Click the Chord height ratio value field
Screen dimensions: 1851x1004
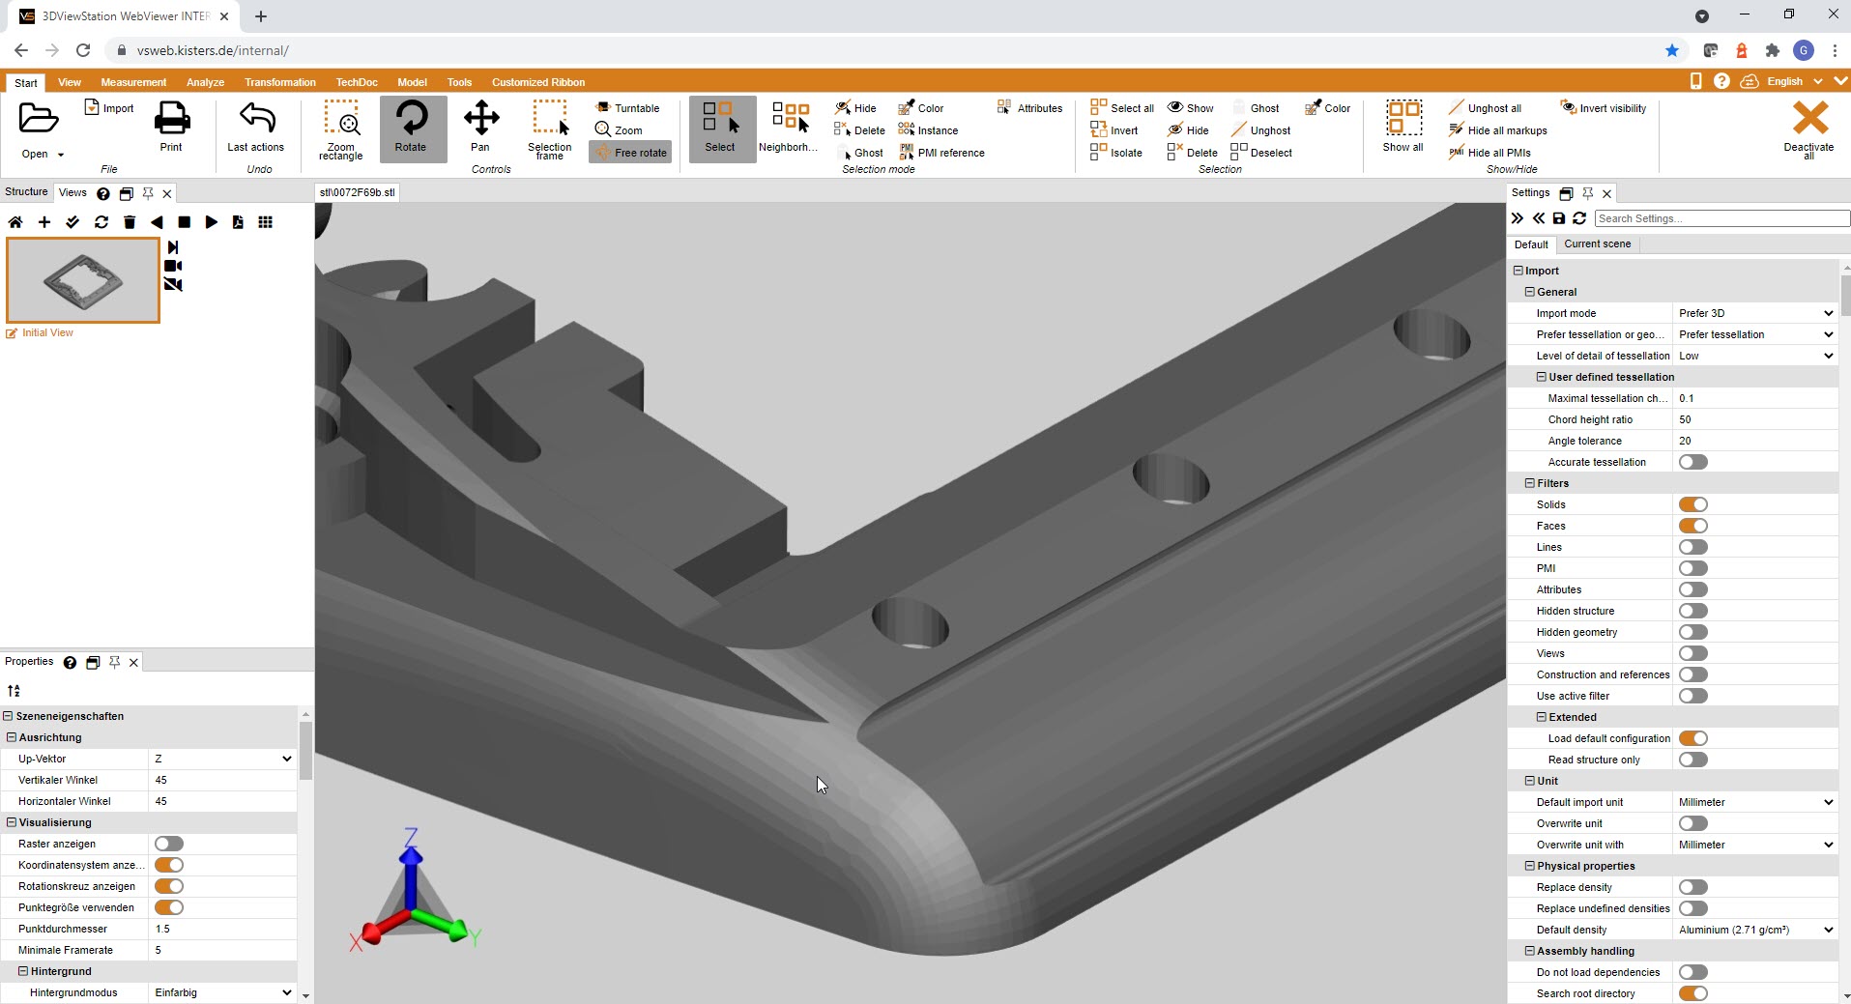[x=1755, y=419]
